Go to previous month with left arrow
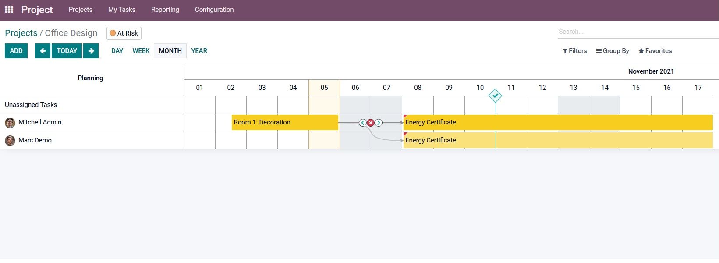Screen dimensions: 719x263 [x=43, y=51]
